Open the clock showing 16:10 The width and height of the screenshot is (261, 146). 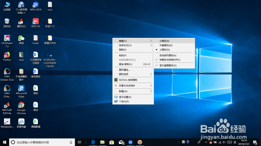click(244, 142)
